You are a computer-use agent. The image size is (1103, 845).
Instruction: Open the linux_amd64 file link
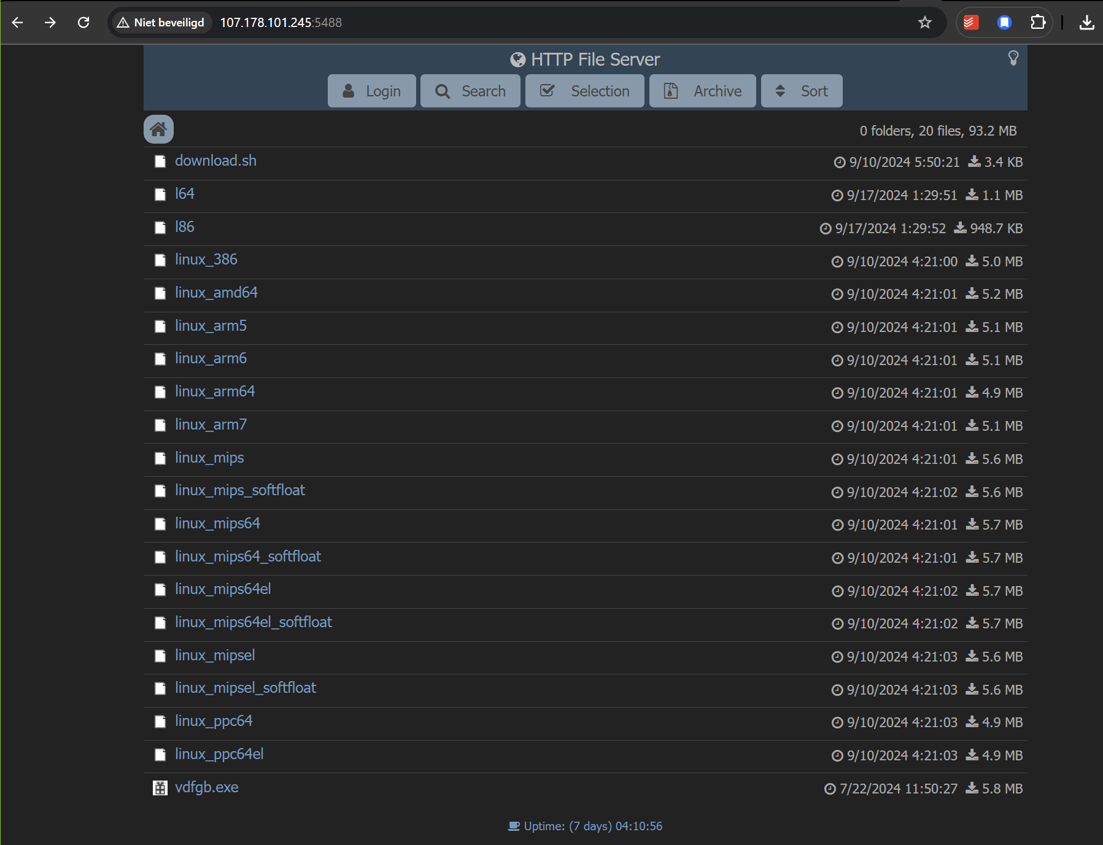[x=215, y=293]
